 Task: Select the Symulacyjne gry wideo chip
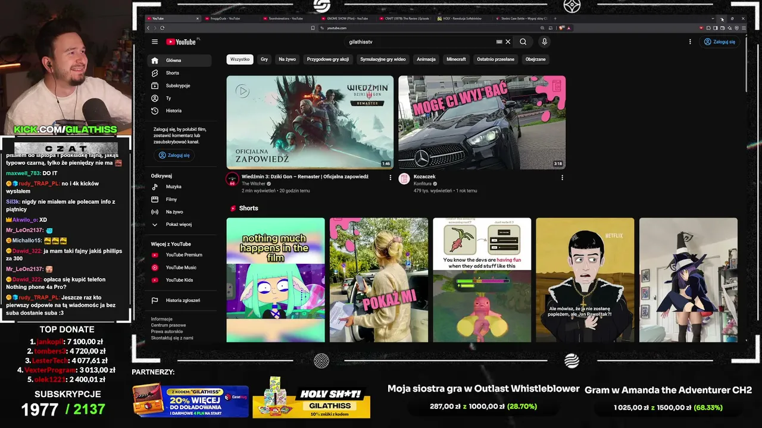pyautogui.click(x=383, y=59)
